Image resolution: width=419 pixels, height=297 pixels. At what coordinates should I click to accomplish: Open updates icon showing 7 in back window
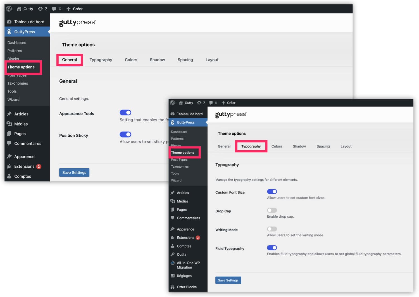click(40, 9)
